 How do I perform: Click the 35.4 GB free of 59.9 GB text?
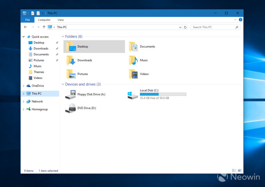coord(154,98)
